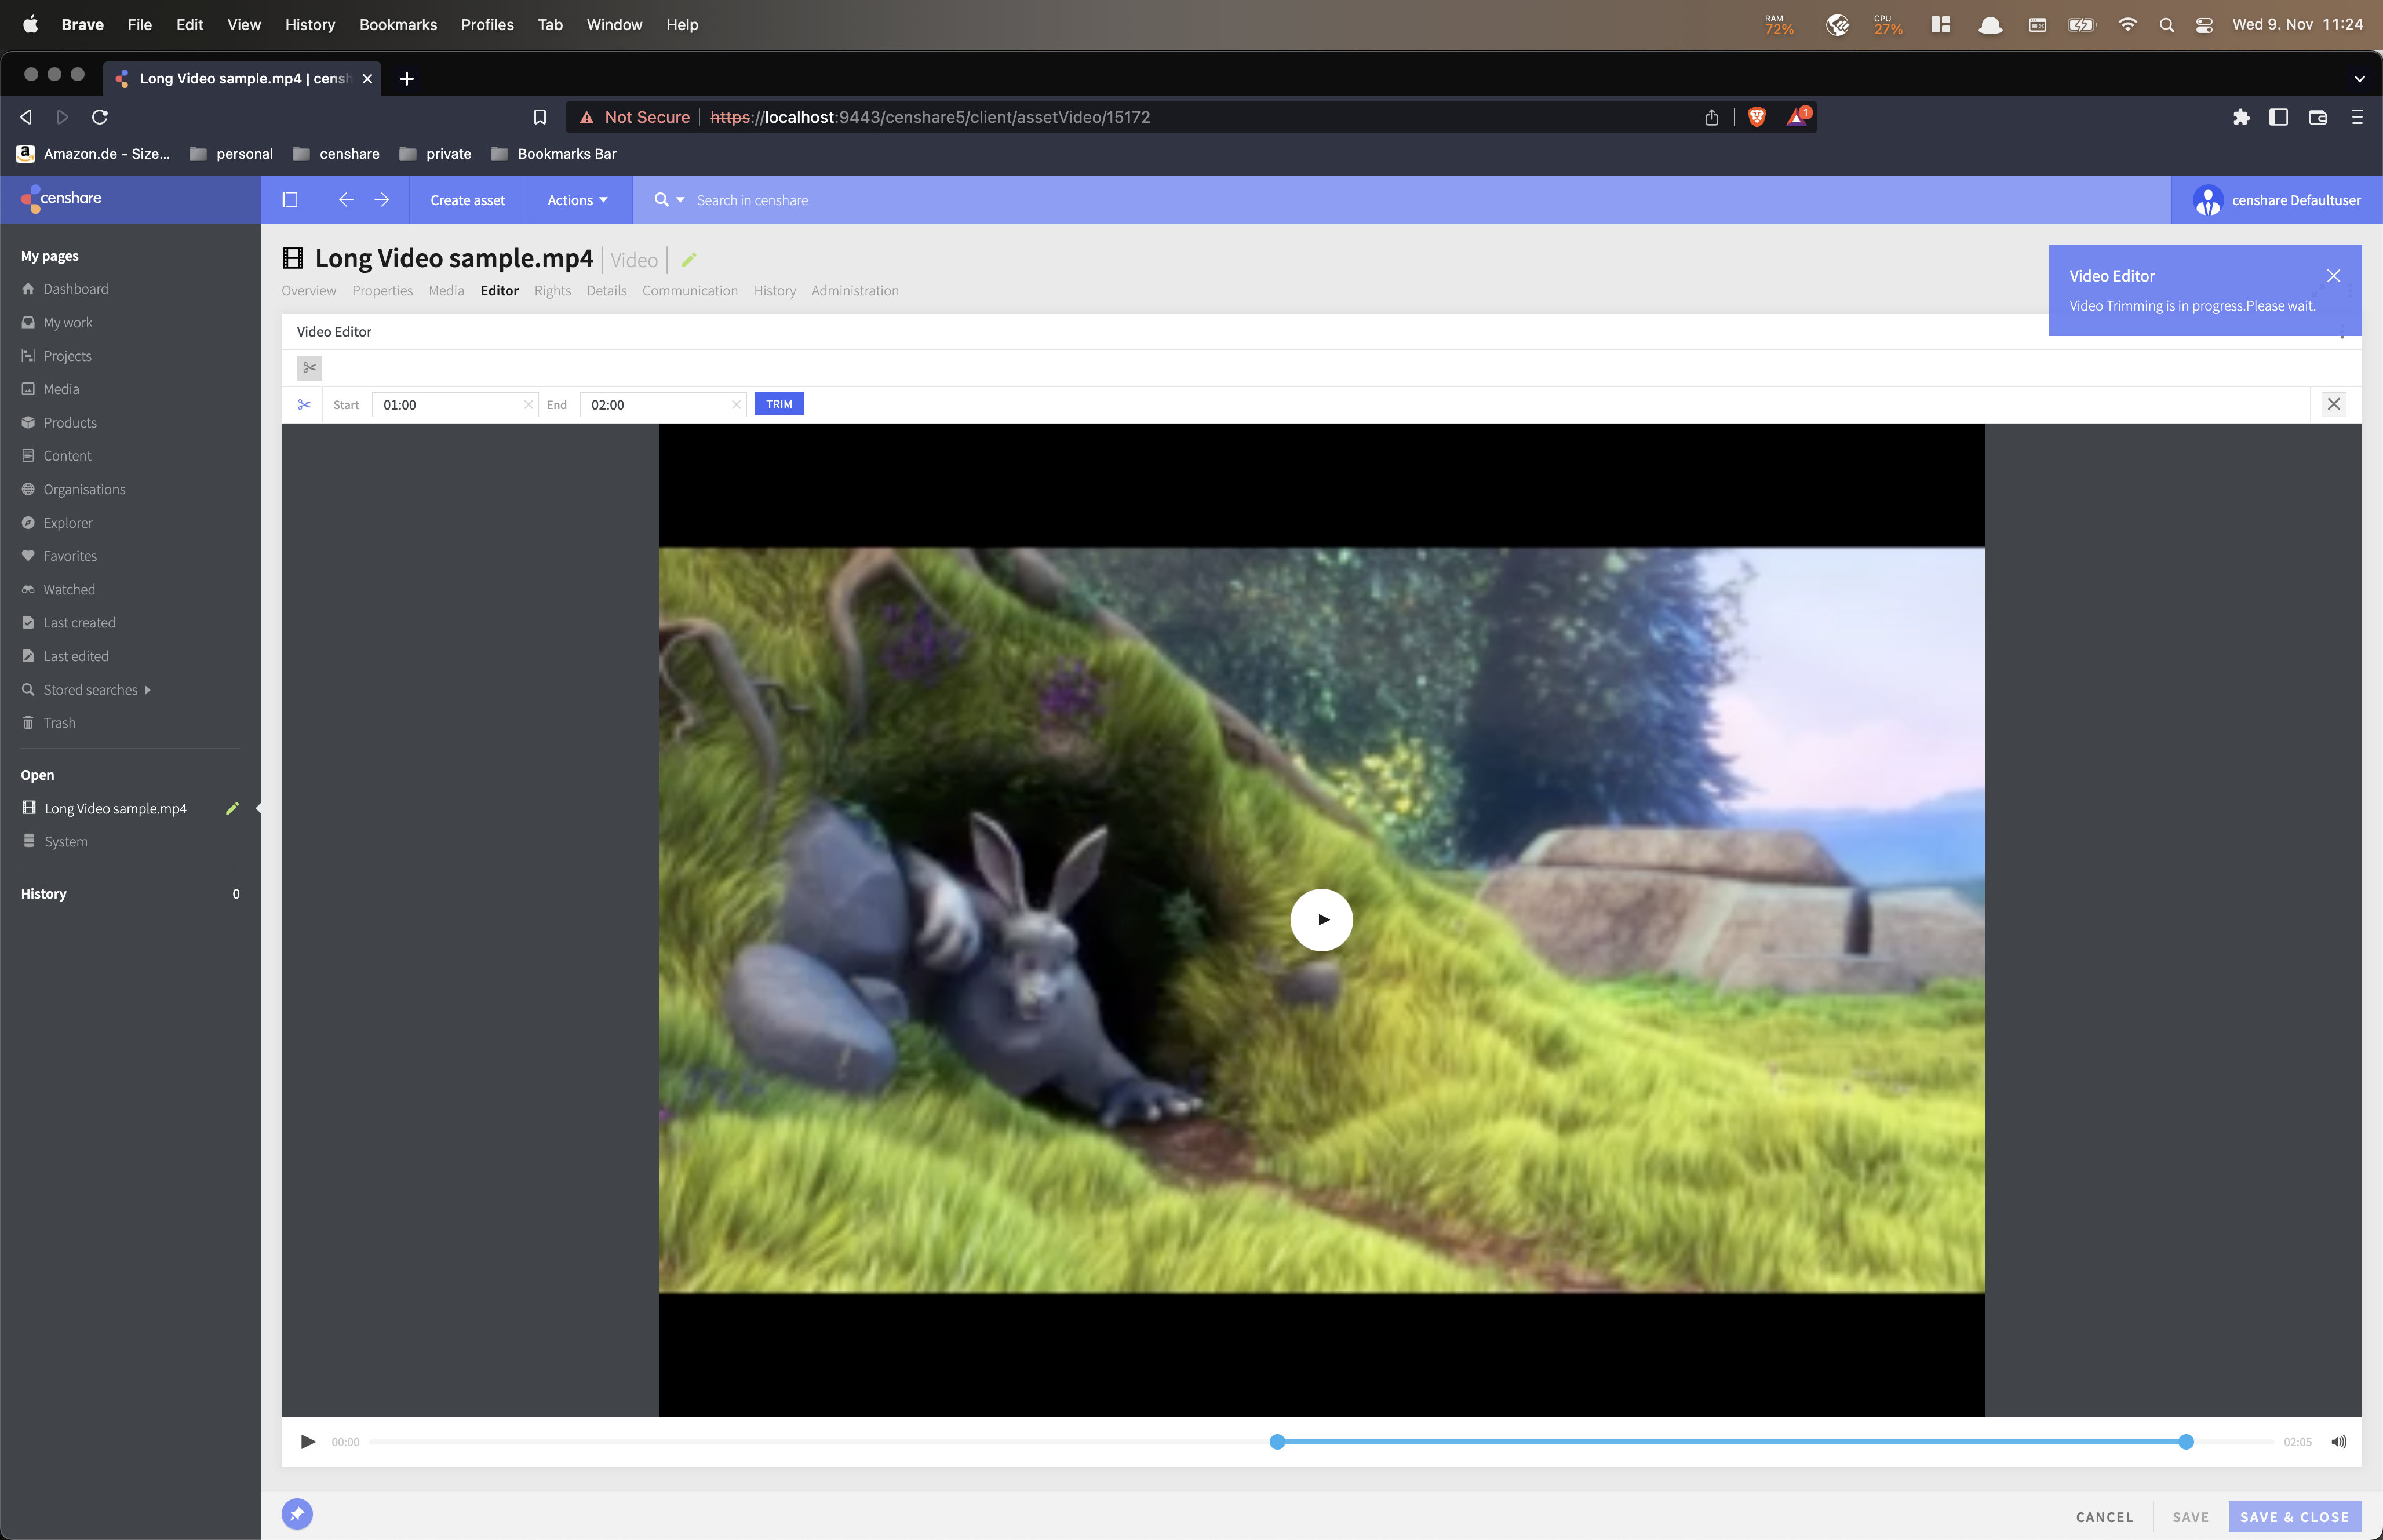The height and width of the screenshot is (1540, 2383).
Task: Switch to the Properties tab
Action: pos(382,291)
